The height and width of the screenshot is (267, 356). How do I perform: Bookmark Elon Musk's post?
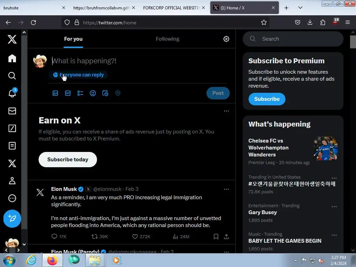216,236
